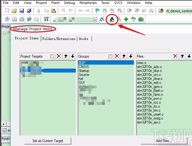Create a new file from toolbar
The width and height of the screenshot is (192, 146).
(7, 11)
